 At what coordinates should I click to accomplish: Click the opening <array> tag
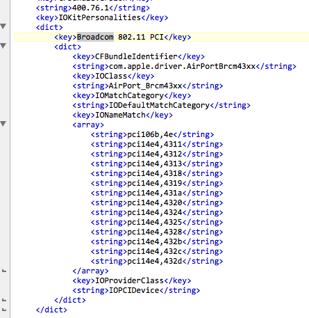(x=88, y=125)
